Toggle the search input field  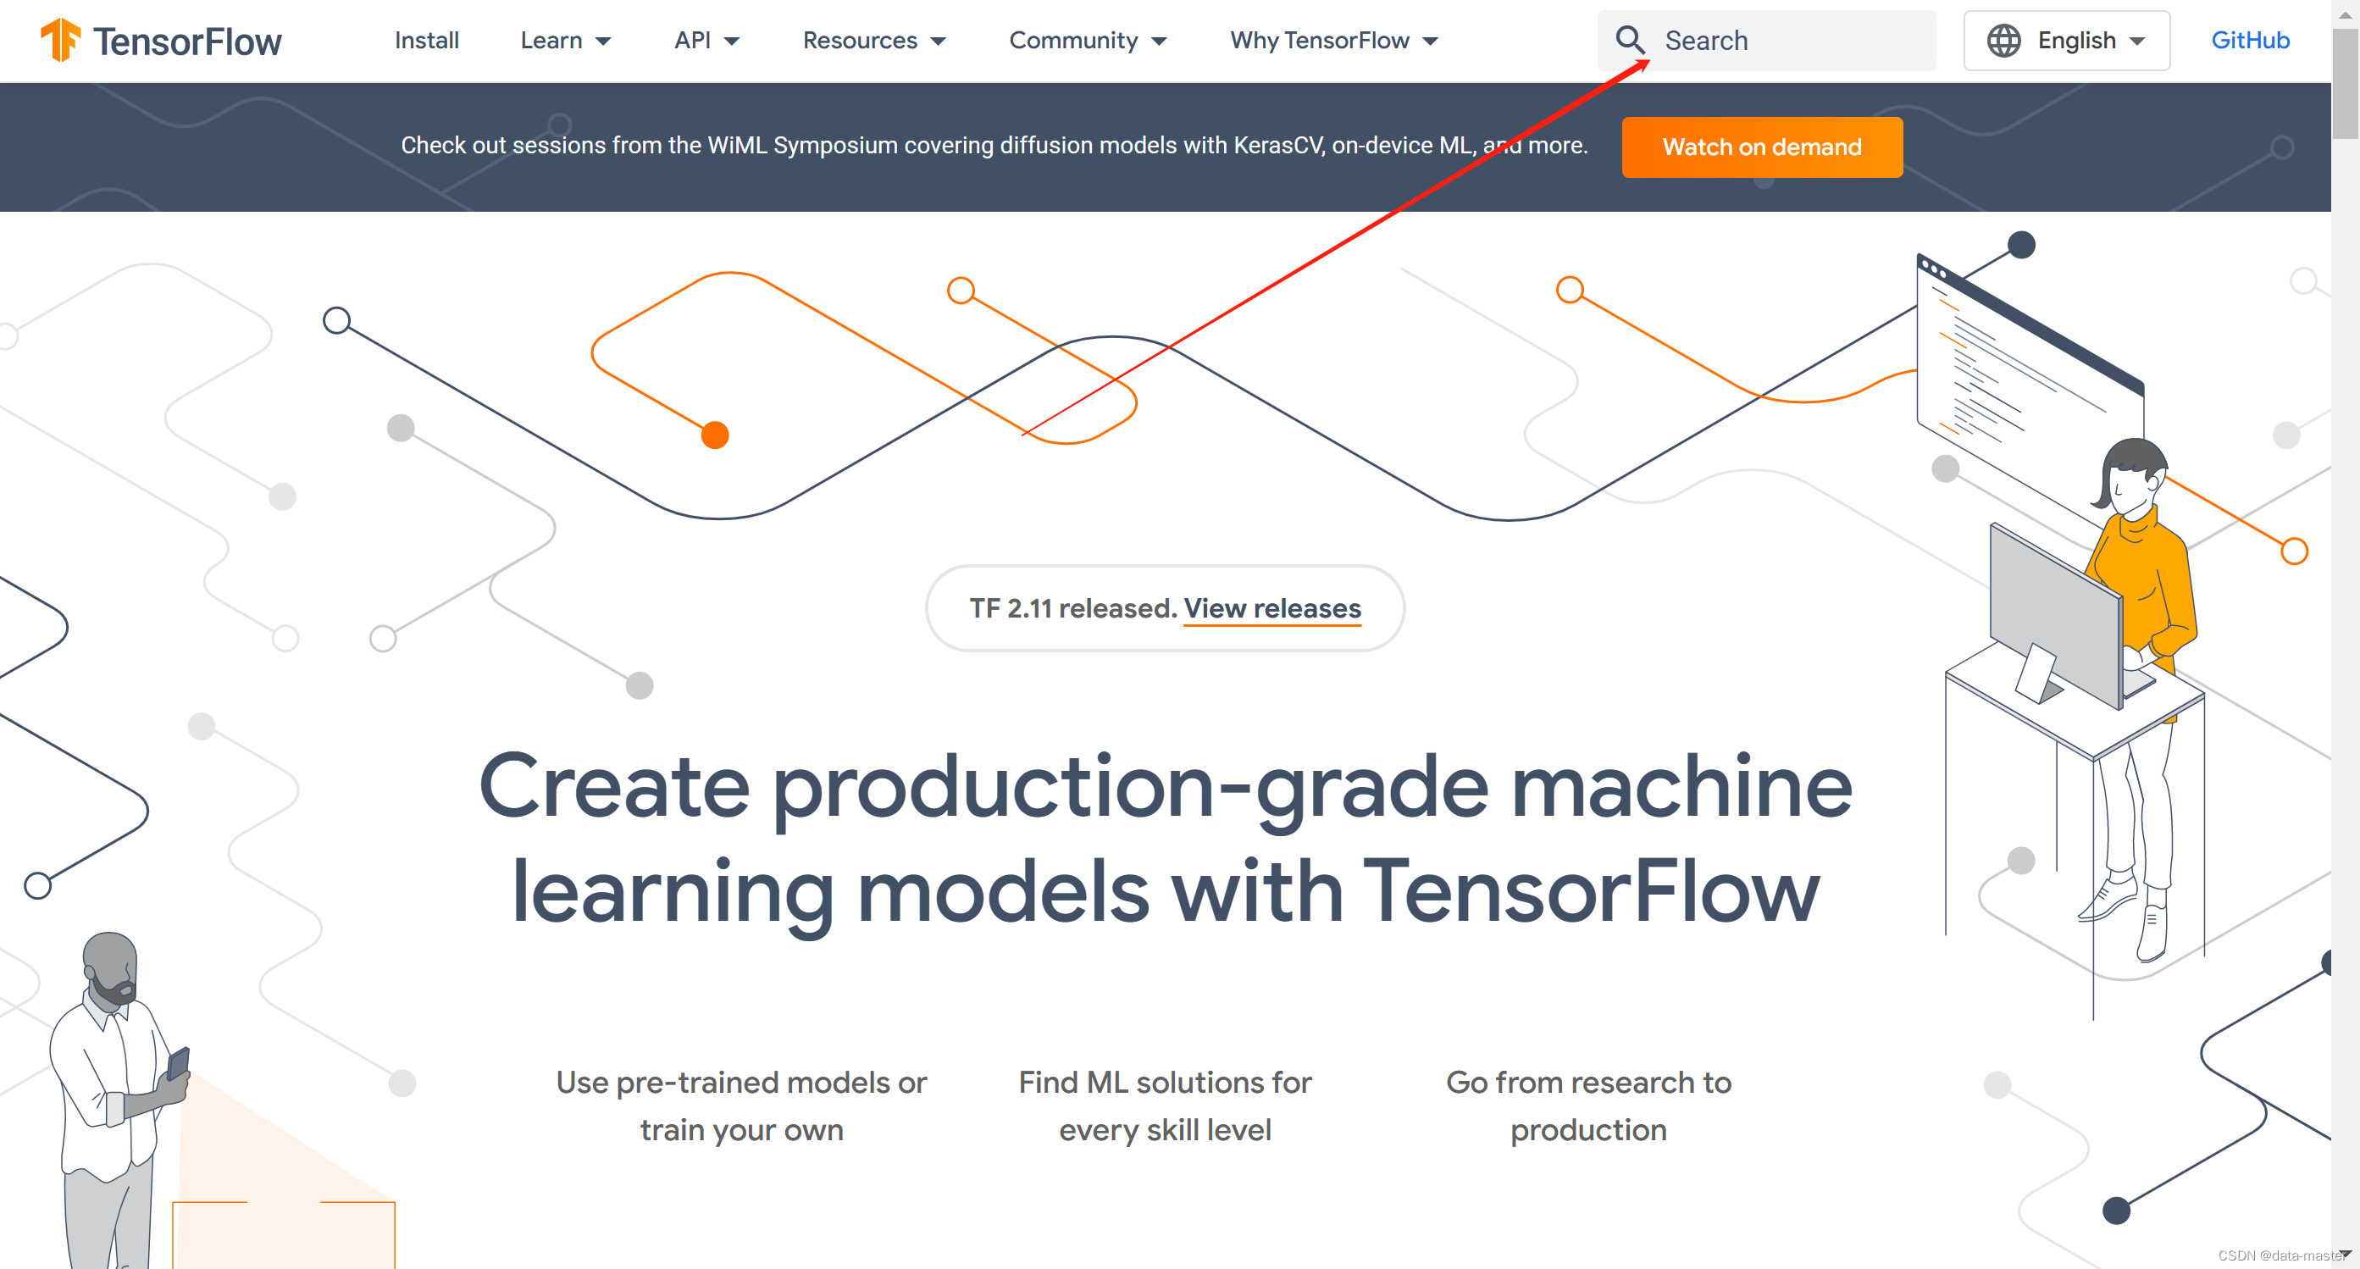click(1632, 41)
